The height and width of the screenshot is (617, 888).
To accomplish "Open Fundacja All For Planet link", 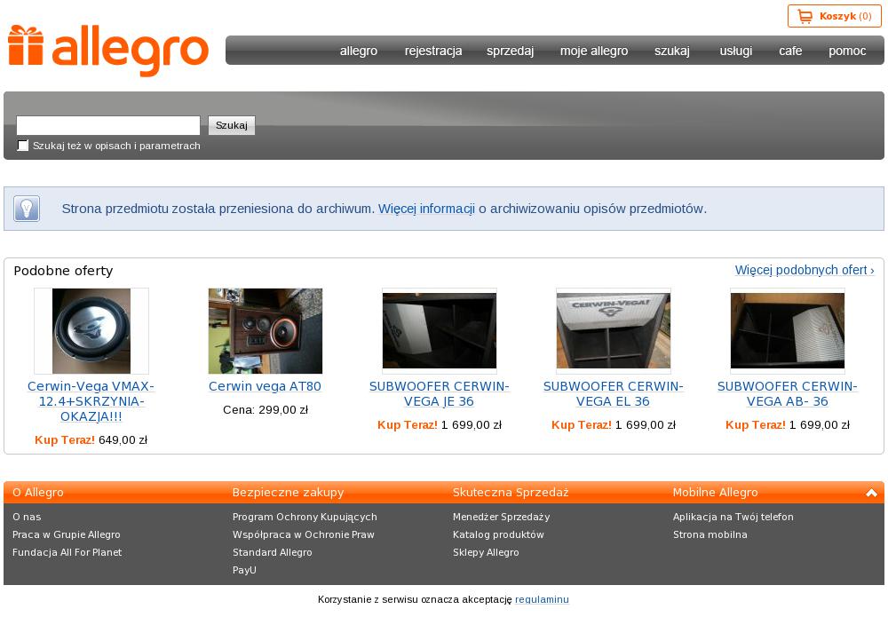I will [x=67, y=552].
